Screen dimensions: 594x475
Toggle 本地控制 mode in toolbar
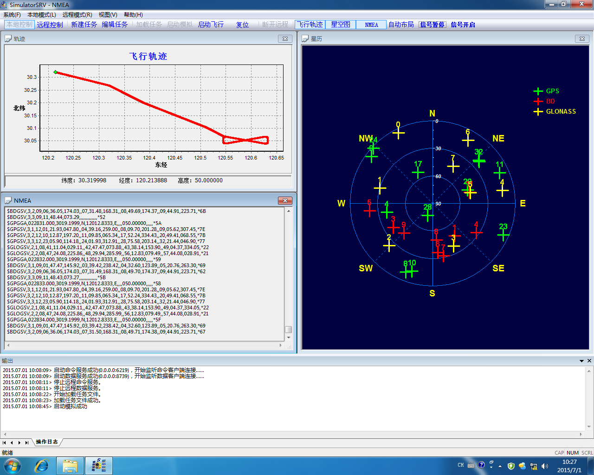[19, 25]
